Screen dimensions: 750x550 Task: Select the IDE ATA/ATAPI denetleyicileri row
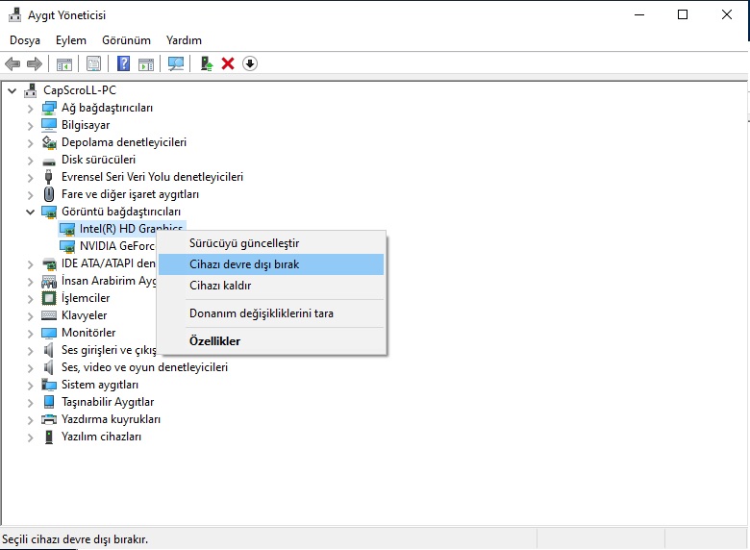pos(108,263)
